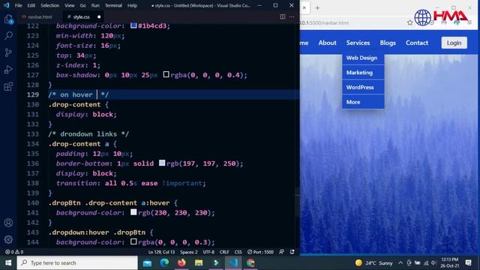Click the unsaved dot on style.css tab
Screen dimensions: 480x270
99,16
